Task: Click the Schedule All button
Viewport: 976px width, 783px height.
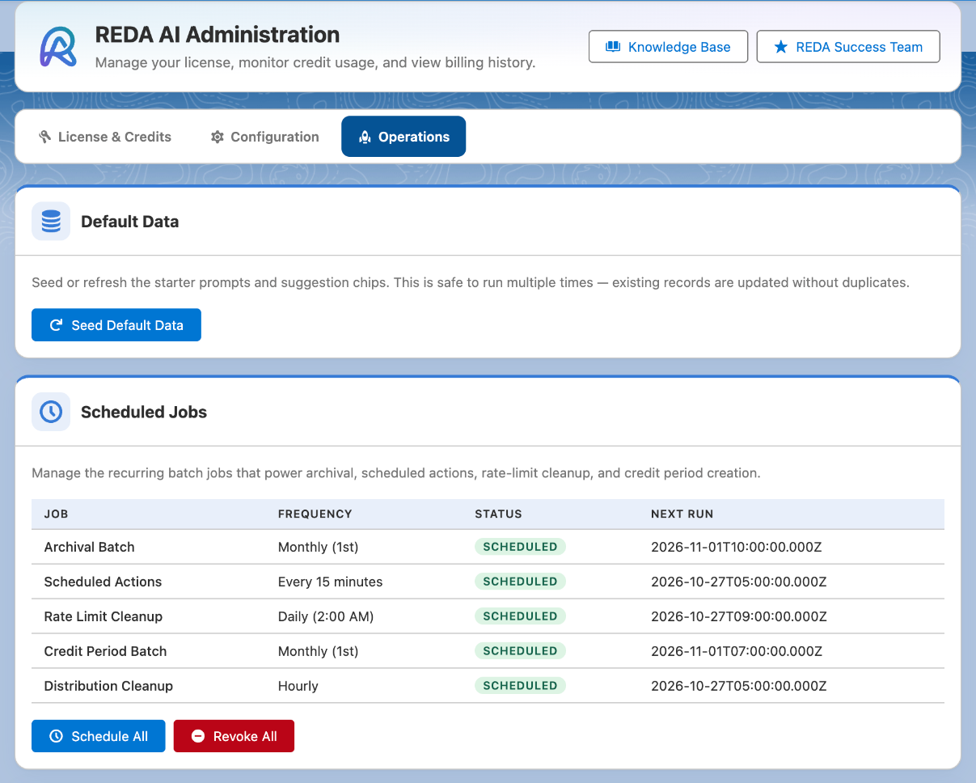Action: (99, 736)
